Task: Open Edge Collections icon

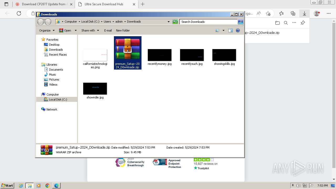Action: click(293, 13)
